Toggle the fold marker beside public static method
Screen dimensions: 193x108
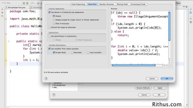(x=9, y=41)
